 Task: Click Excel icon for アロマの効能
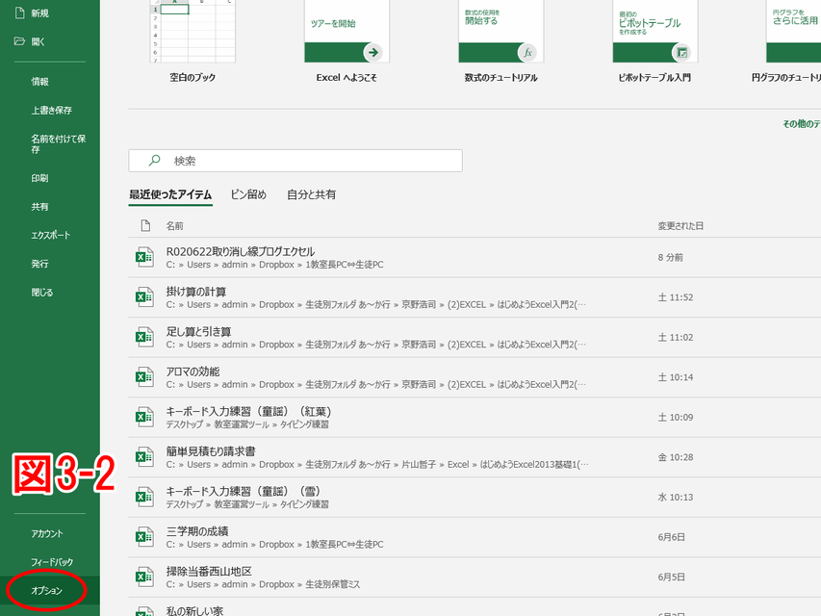144,377
